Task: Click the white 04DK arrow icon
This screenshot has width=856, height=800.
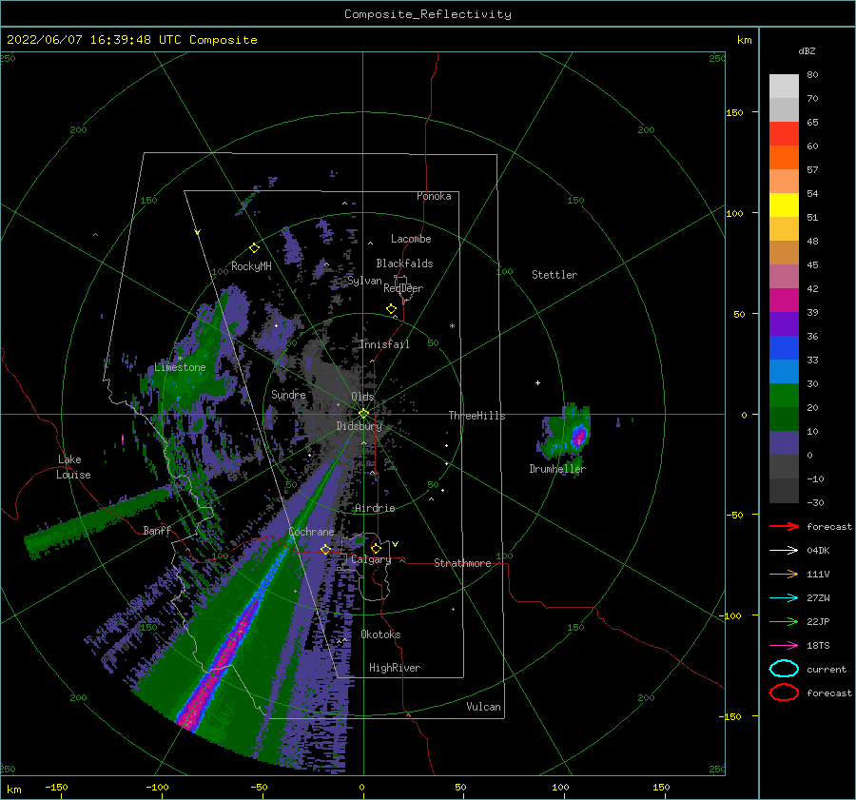Action: [784, 550]
